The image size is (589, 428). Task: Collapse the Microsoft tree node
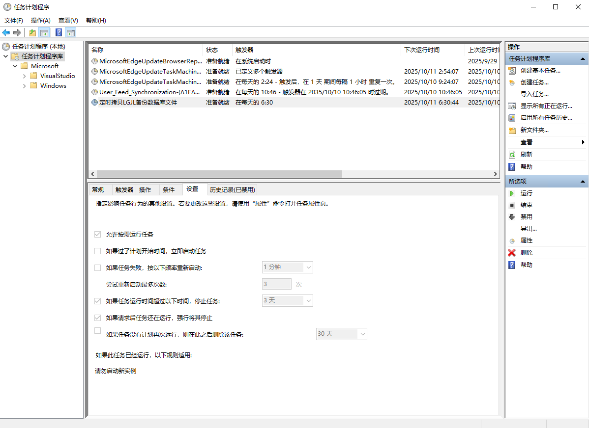[x=15, y=66]
